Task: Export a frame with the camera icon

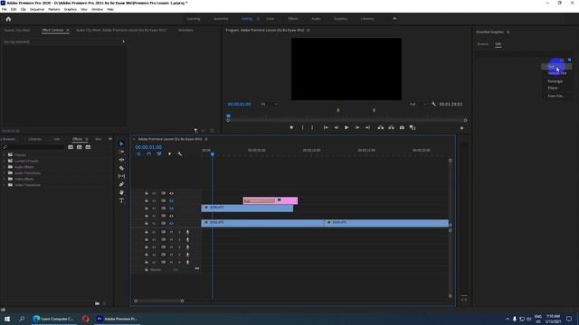Action: tap(402, 127)
